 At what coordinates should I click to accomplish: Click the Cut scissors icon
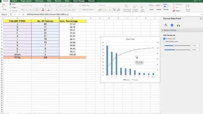tap(10, 4)
